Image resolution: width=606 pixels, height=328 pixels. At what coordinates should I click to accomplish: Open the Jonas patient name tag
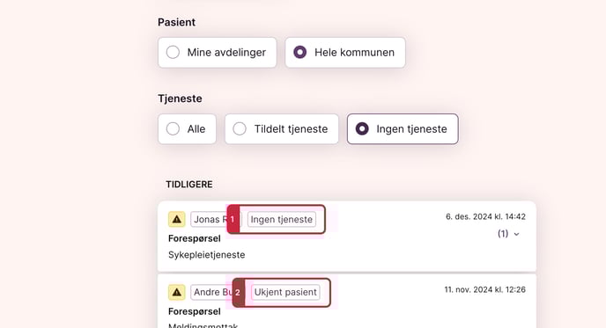pyautogui.click(x=211, y=219)
